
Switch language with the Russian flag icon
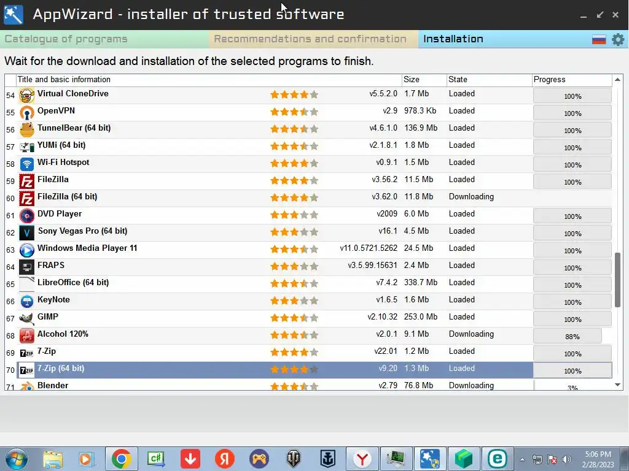[x=599, y=39]
